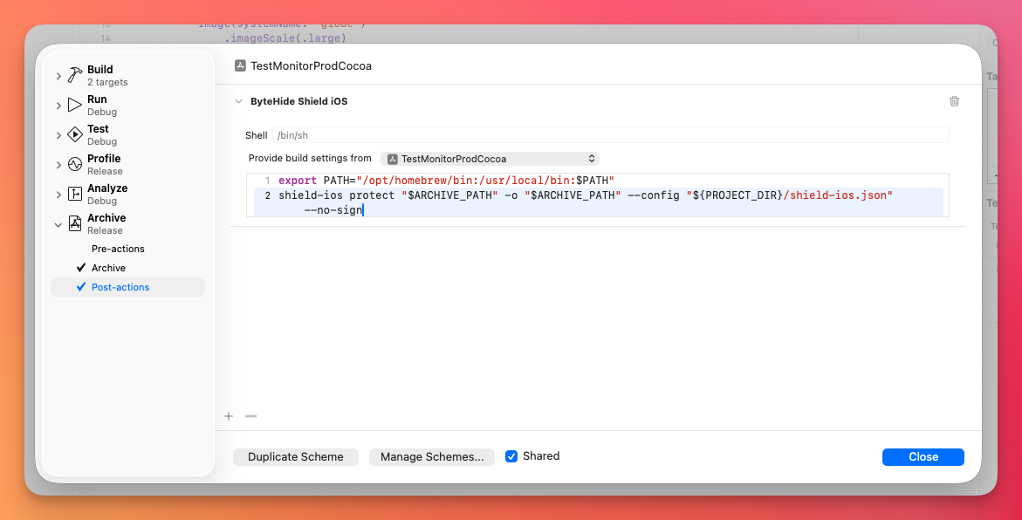Click the add action plus button
The height and width of the screenshot is (520, 1022).
[x=229, y=416]
